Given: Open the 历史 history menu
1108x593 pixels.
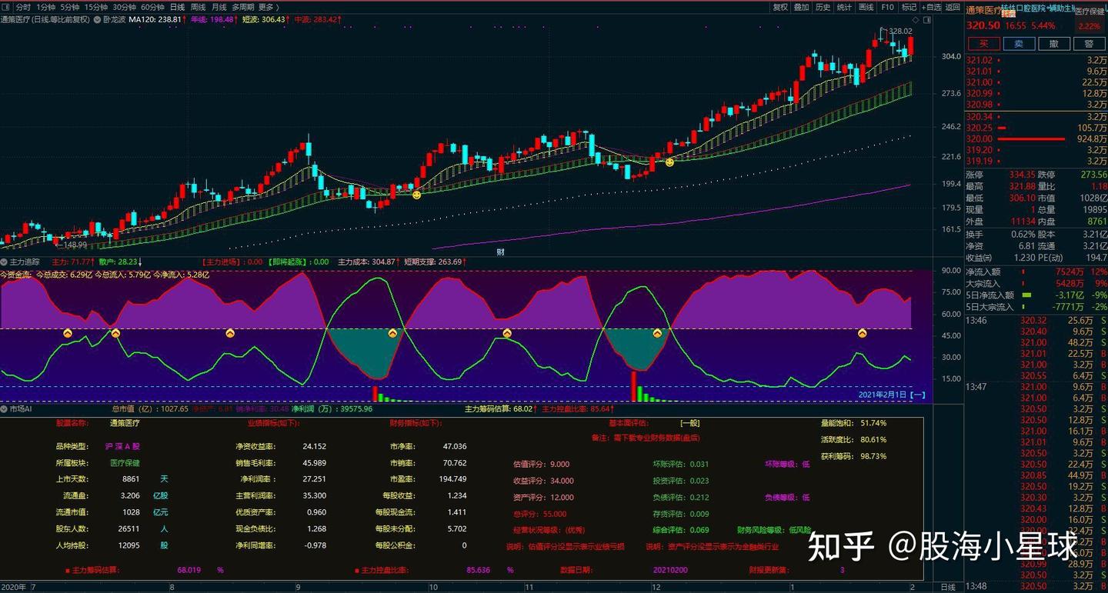Looking at the screenshot, I should point(823,7).
